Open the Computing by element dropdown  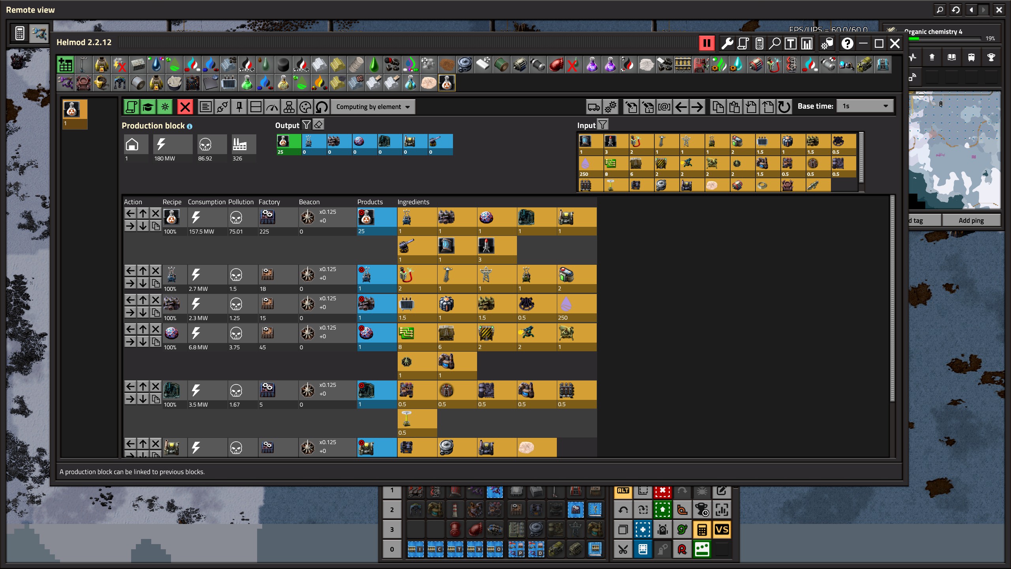(x=372, y=107)
